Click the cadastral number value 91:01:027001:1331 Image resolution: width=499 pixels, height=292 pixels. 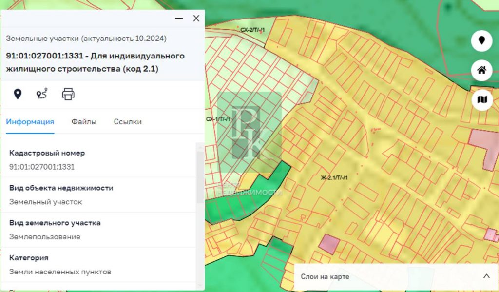(x=42, y=167)
